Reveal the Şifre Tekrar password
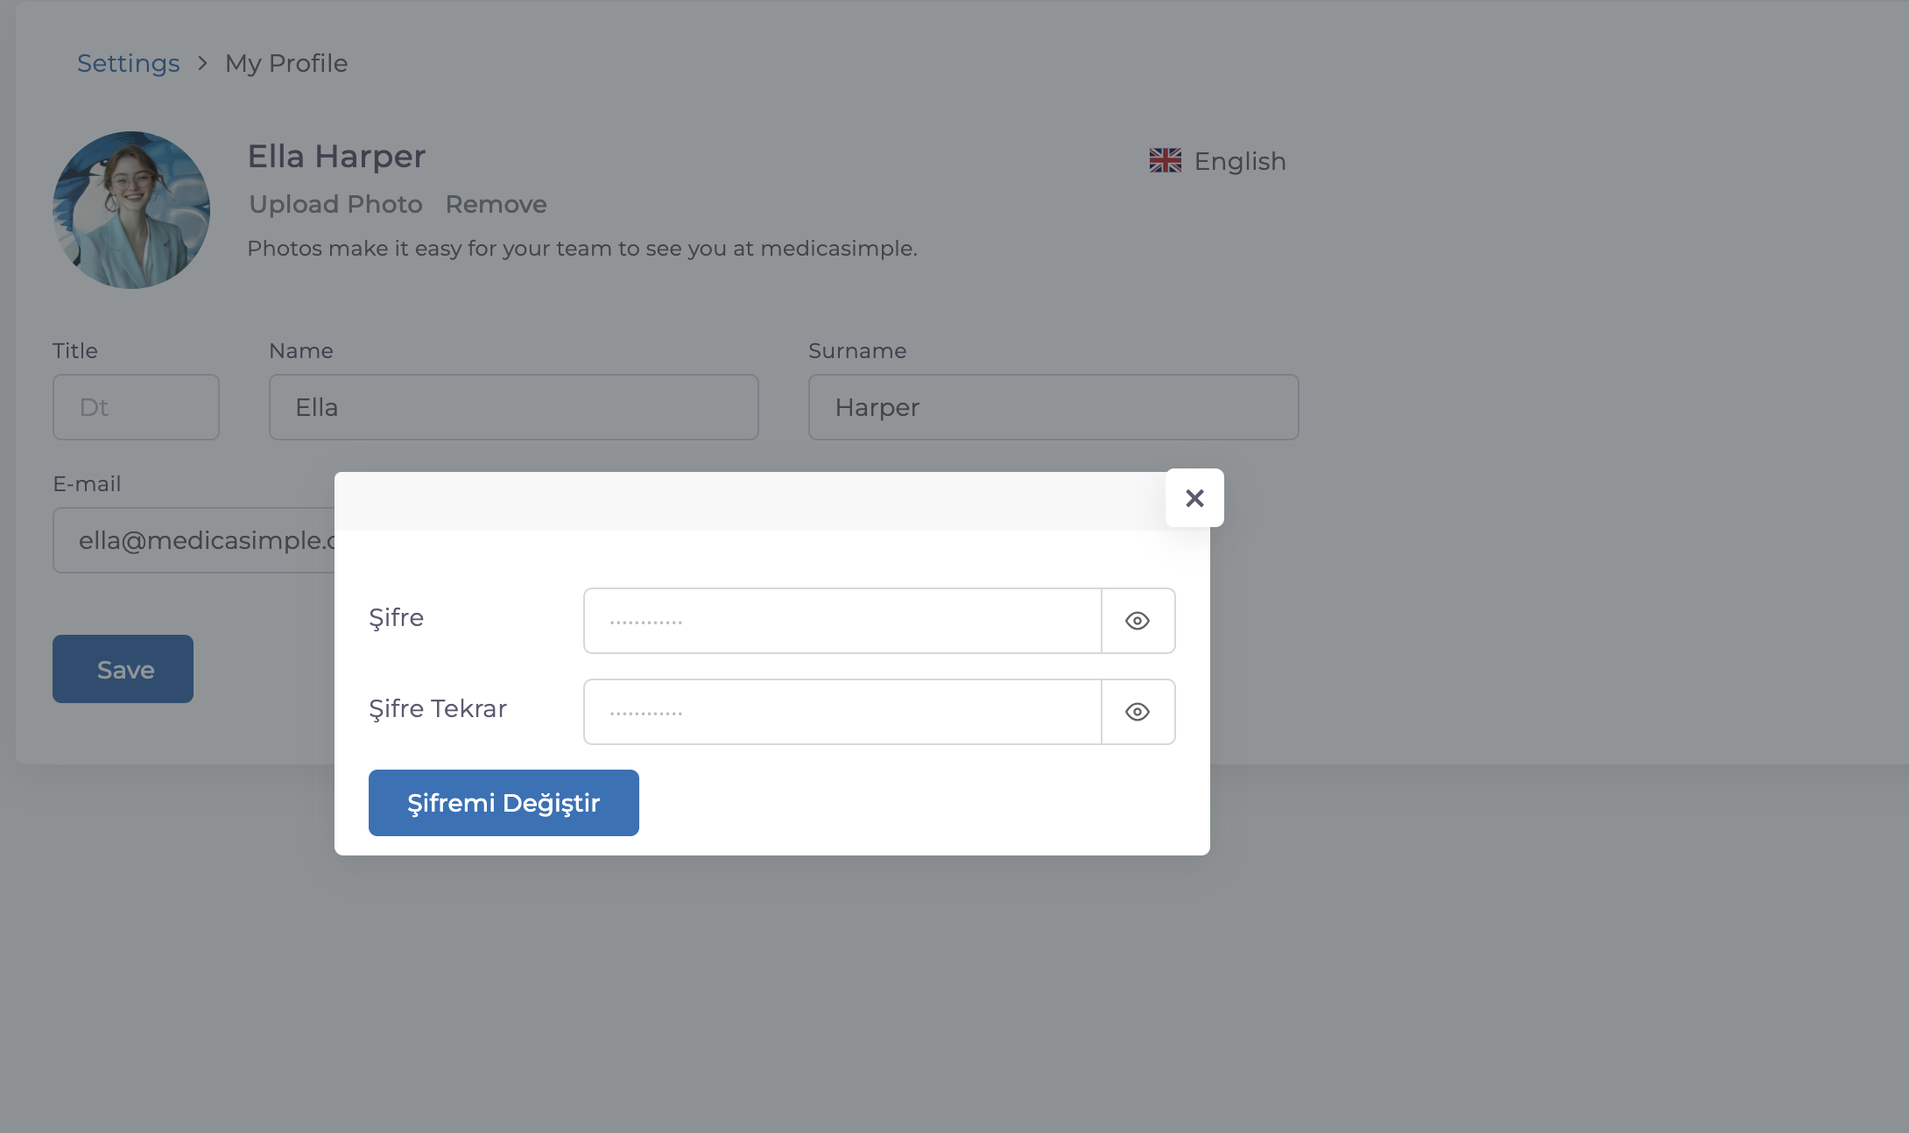Viewport: 1909px width, 1133px height. (x=1138, y=712)
